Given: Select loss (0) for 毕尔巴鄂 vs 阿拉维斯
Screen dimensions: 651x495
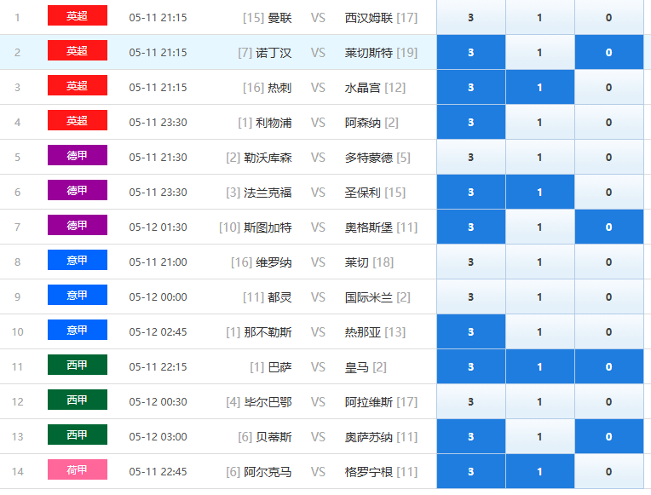Looking at the screenshot, I should coord(609,401).
